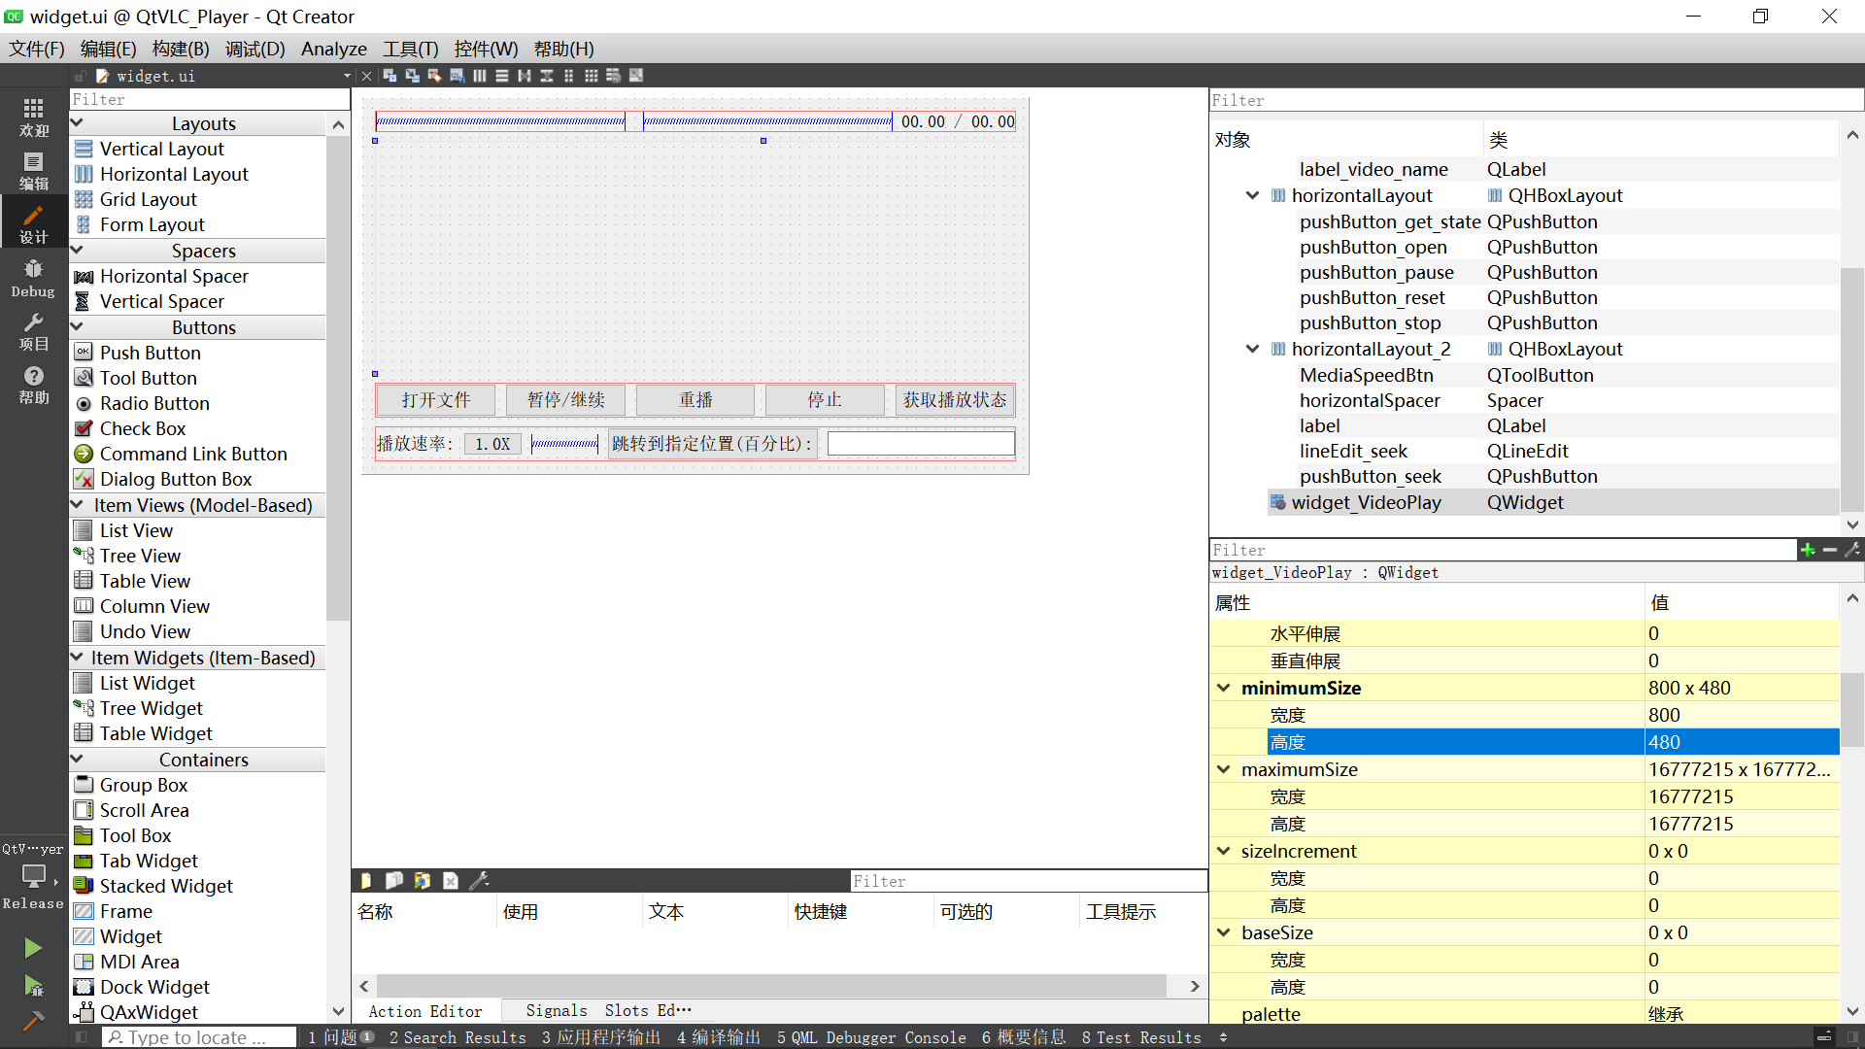Viewport: 1865px width, 1049px height.
Task: Collapse the minimumSize property group
Action: (1223, 688)
